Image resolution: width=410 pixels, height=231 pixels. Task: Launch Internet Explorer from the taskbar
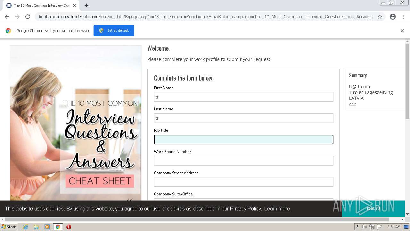click(x=26, y=227)
